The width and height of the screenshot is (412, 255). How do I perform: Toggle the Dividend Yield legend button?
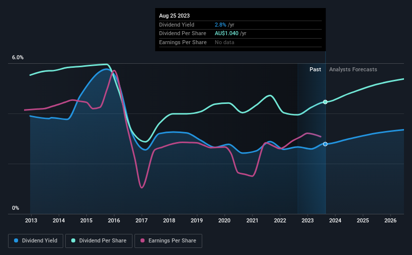click(36, 241)
